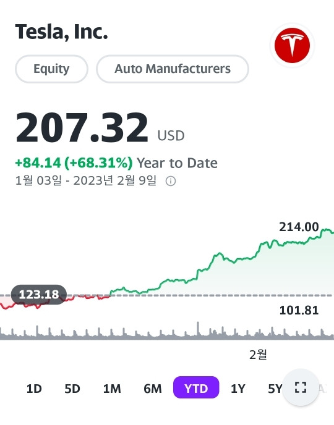The width and height of the screenshot is (334, 425).
Task: Open the date range info icon
Action: click(171, 181)
